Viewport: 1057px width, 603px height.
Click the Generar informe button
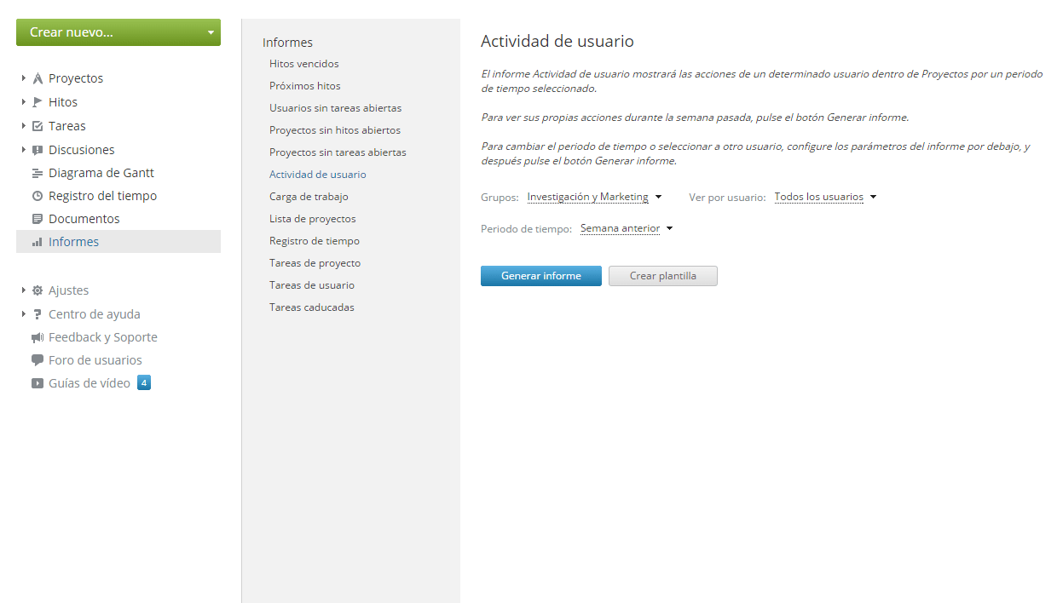pos(541,276)
